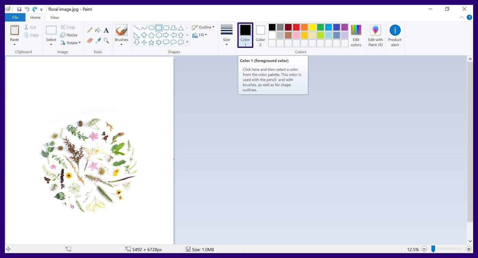Choose the five-point star shape
This screenshot has height=258, width=478.
click(151, 42)
